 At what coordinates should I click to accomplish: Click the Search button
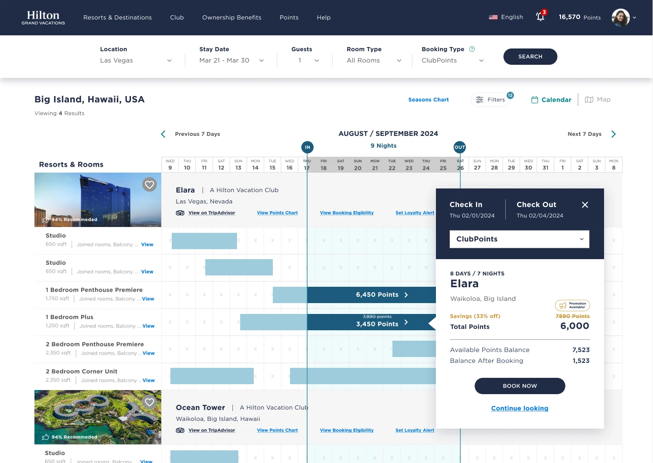[530, 57]
